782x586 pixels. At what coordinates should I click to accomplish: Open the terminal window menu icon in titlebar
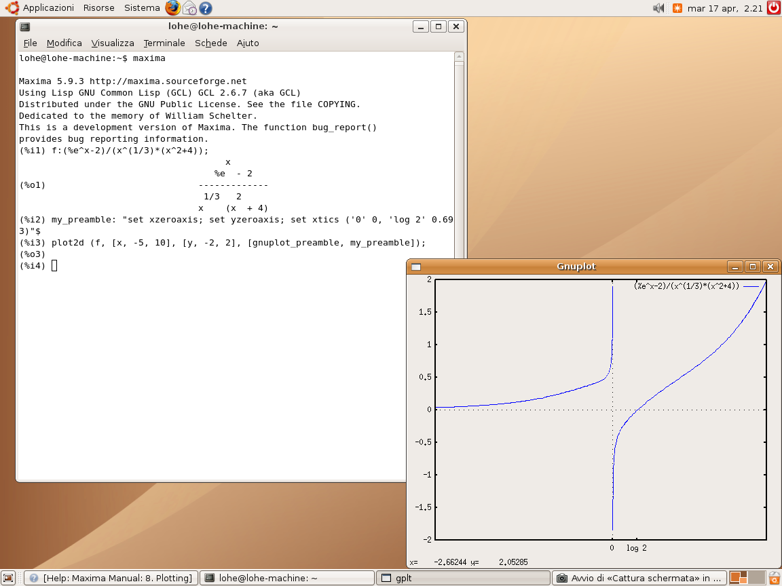(25, 26)
